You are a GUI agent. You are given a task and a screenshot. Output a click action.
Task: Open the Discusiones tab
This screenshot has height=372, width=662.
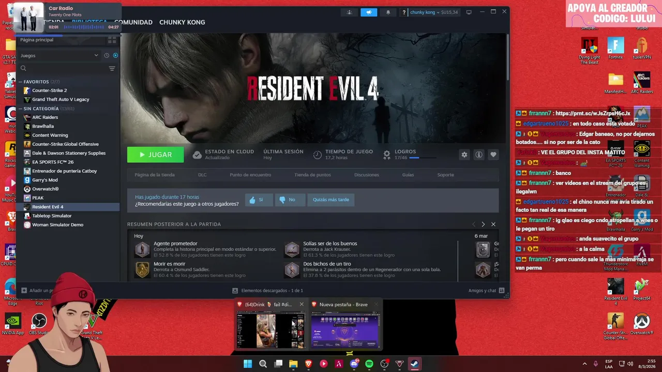(x=367, y=175)
